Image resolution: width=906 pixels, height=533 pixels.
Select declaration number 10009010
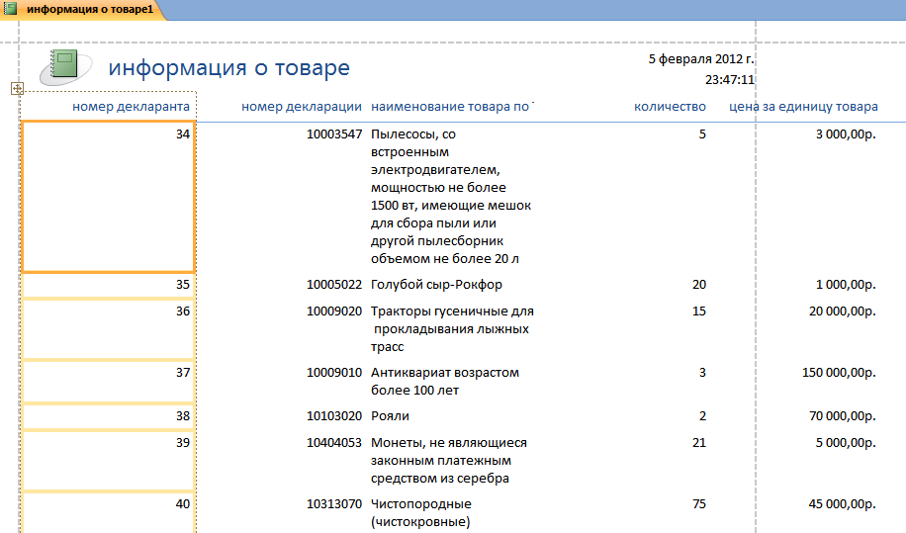point(334,373)
